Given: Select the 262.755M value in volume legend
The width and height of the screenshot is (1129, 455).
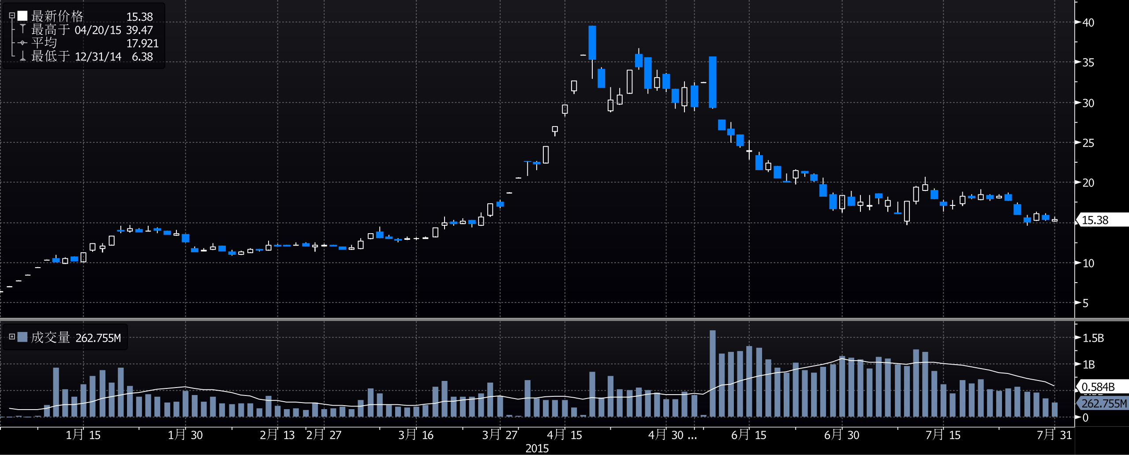Looking at the screenshot, I should point(98,338).
